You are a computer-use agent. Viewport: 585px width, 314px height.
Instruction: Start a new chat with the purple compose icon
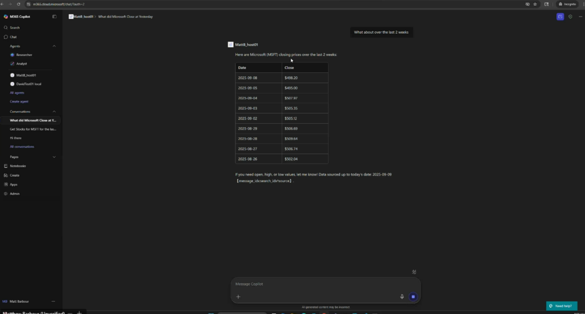point(560,17)
